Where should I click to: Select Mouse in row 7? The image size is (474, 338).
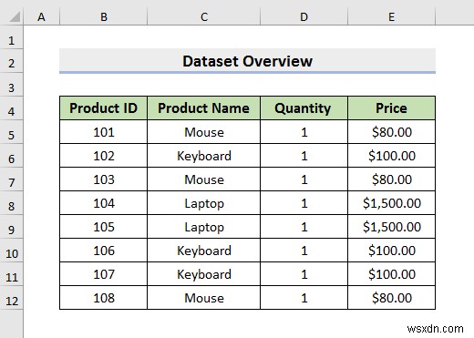[203, 179]
